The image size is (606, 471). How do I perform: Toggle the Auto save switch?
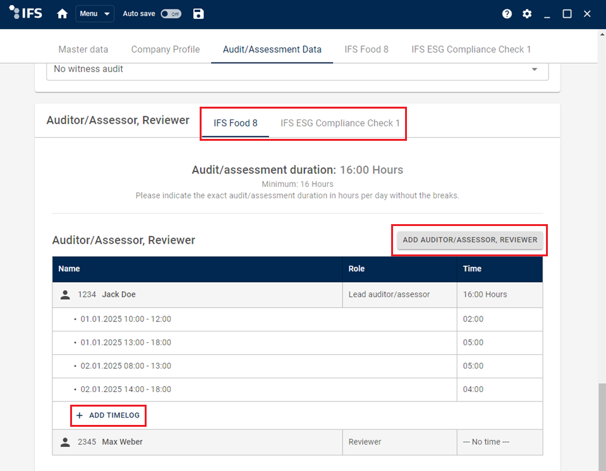pyautogui.click(x=171, y=14)
